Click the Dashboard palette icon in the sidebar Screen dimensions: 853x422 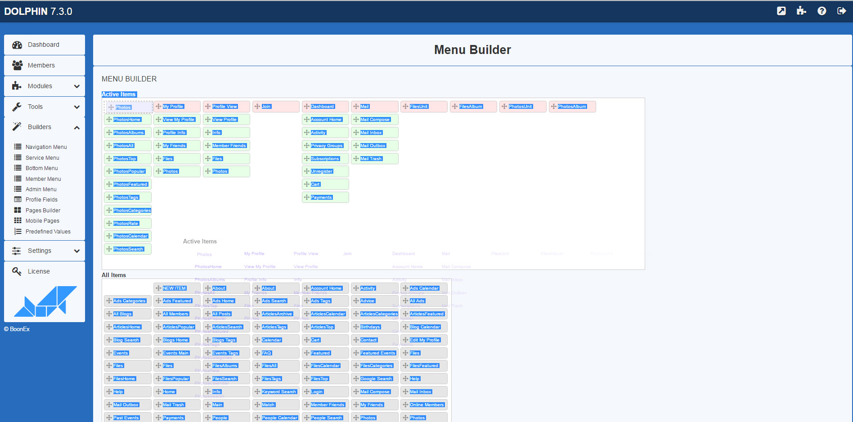pos(17,45)
